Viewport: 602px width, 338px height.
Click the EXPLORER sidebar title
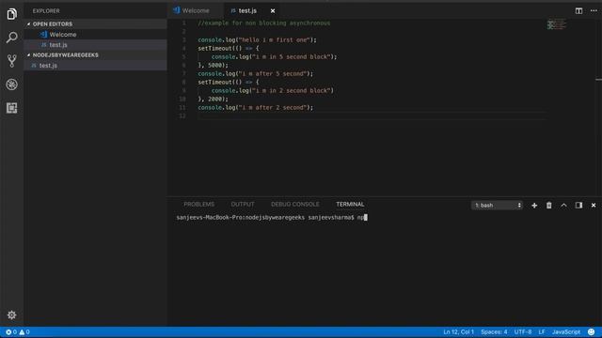46,10
